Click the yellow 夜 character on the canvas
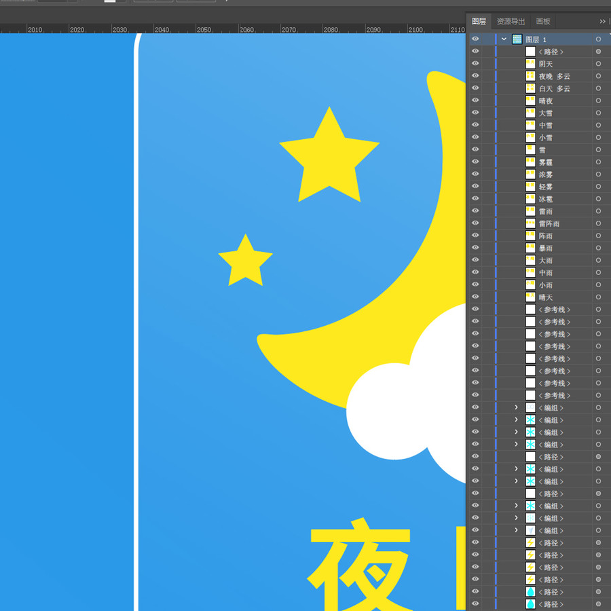The width and height of the screenshot is (611, 611). coord(360,564)
